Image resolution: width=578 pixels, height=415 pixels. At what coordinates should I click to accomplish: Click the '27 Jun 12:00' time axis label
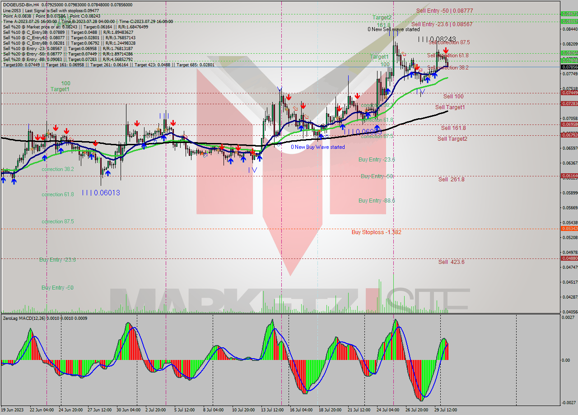tap(99, 410)
